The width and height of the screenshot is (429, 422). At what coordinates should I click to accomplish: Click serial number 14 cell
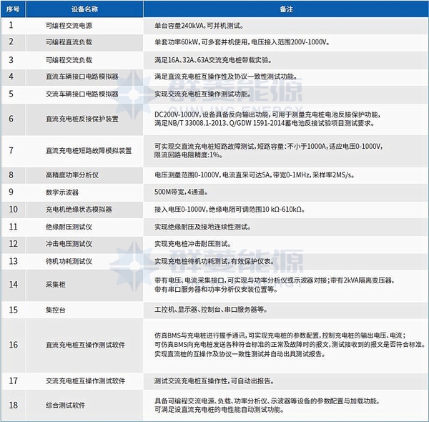(x=13, y=285)
